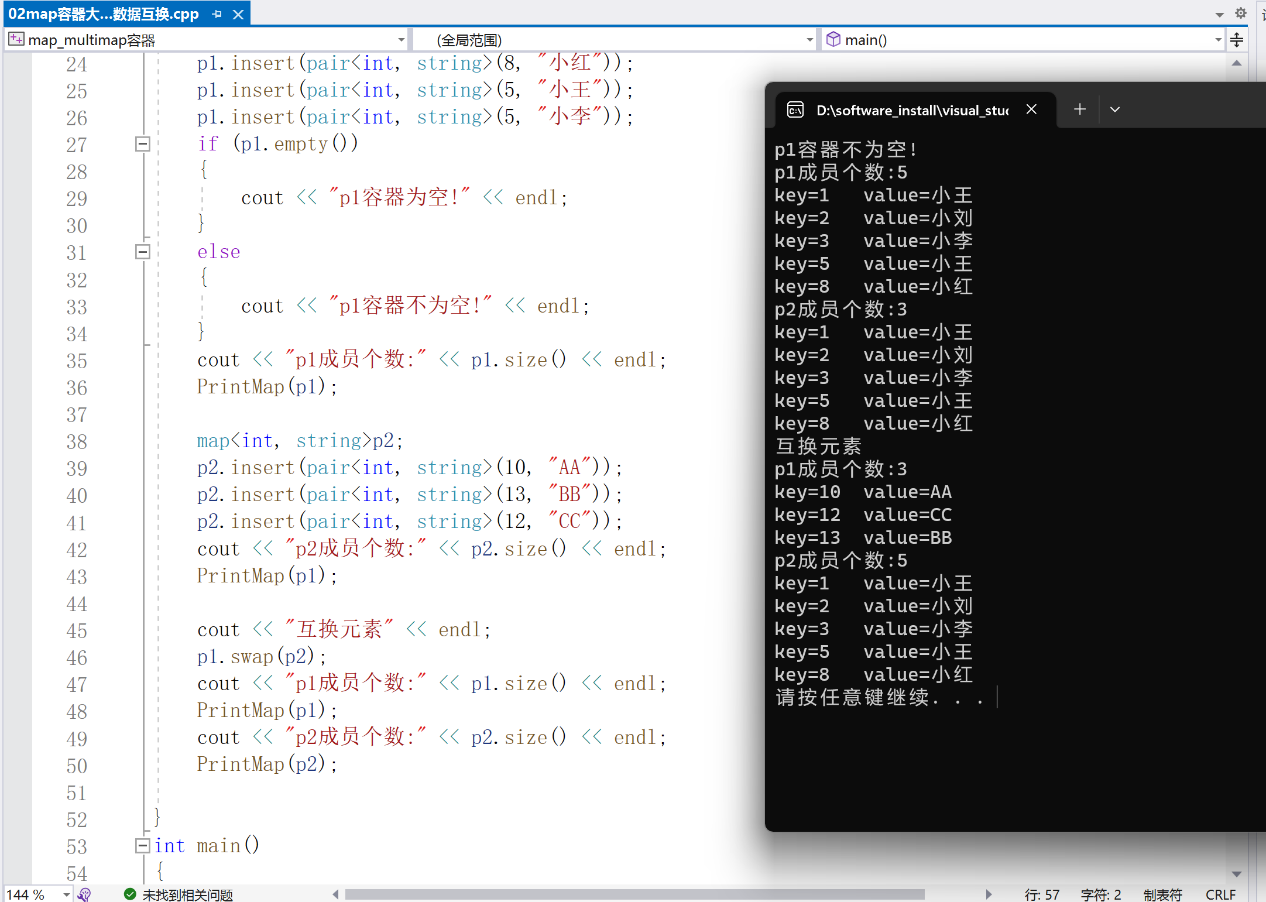Click line number 46
The height and width of the screenshot is (902, 1266).
coord(76,657)
